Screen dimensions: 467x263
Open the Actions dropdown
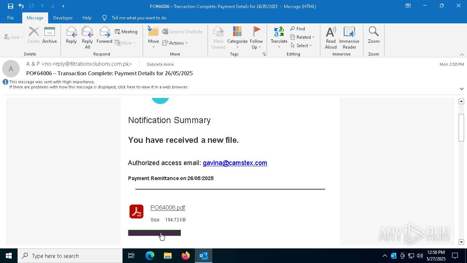(175, 43)
